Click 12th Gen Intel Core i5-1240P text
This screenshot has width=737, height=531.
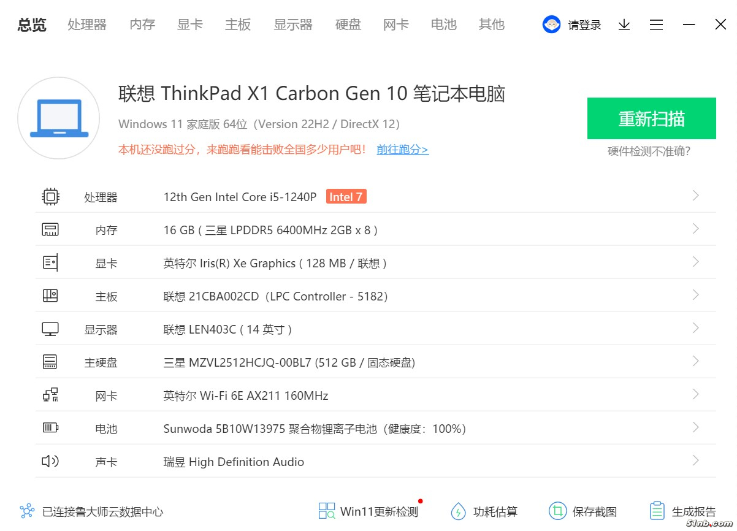point(240,197)
